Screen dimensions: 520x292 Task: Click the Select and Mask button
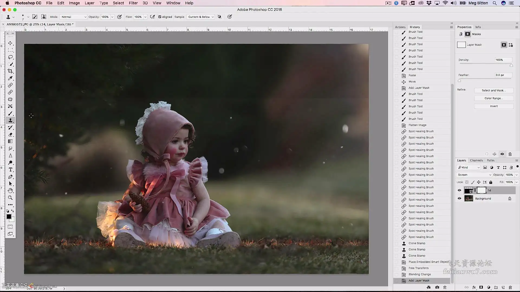493,90
